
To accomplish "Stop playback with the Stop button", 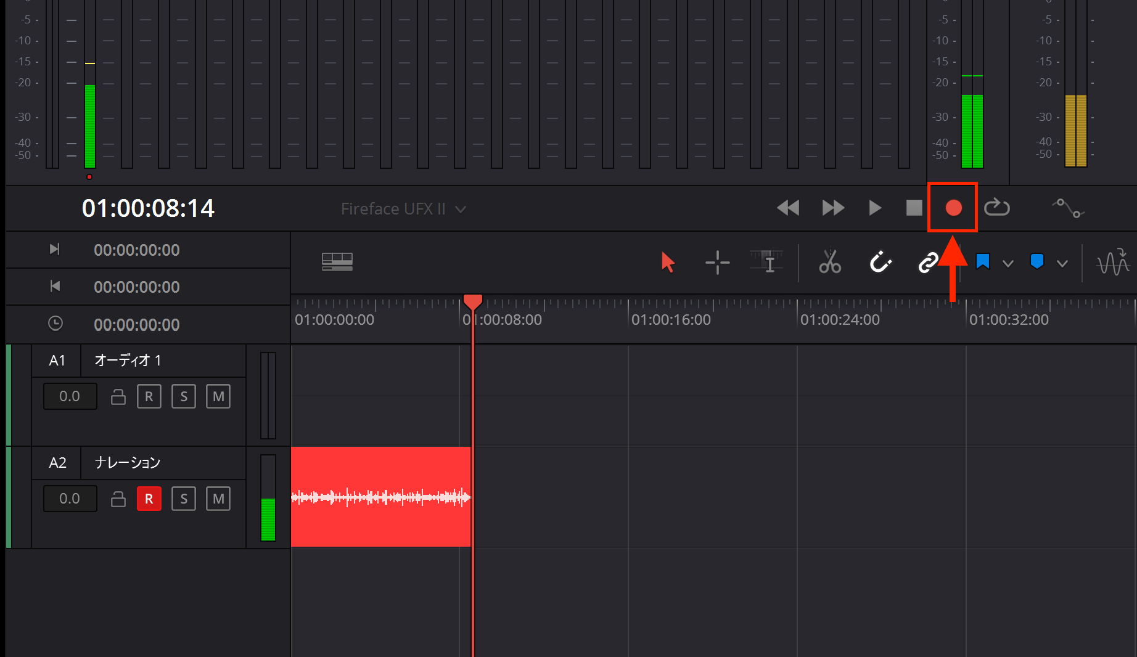I will point(914,208).
